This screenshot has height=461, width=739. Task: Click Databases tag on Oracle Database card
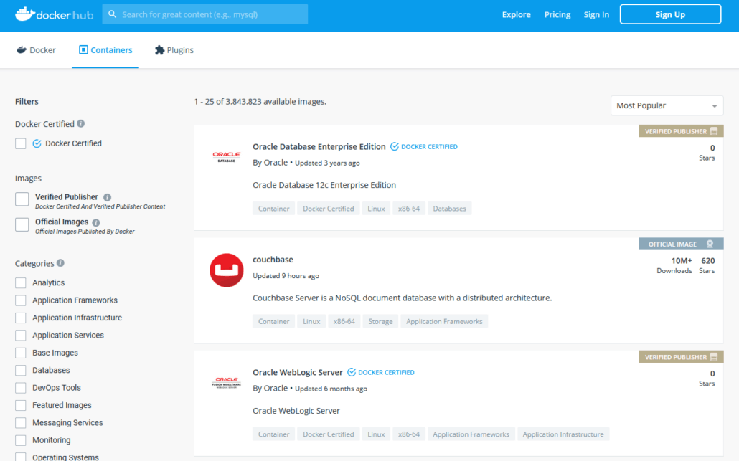pos(449,209)
